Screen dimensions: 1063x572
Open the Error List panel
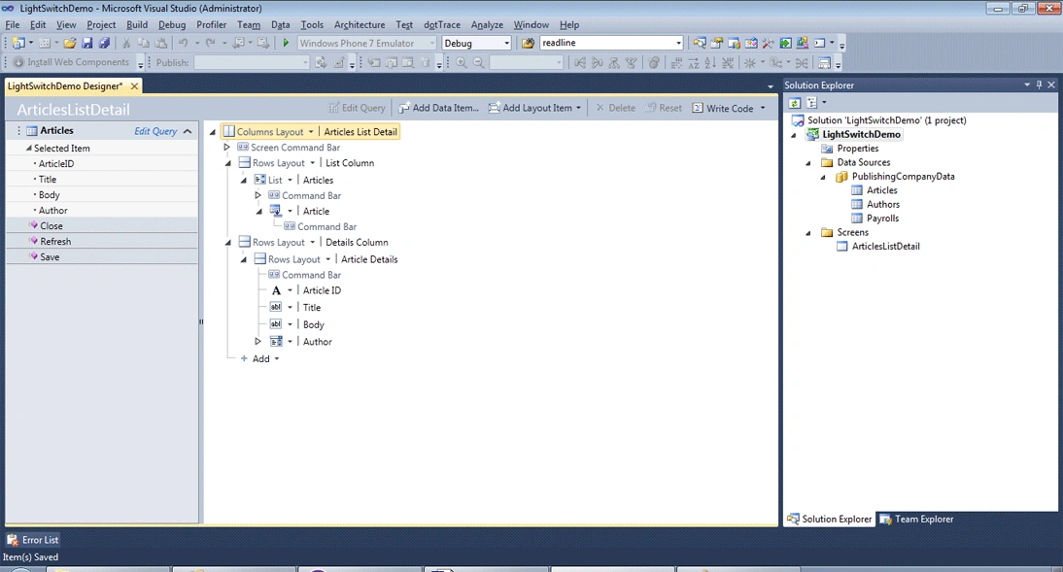[x=32, y=540]
